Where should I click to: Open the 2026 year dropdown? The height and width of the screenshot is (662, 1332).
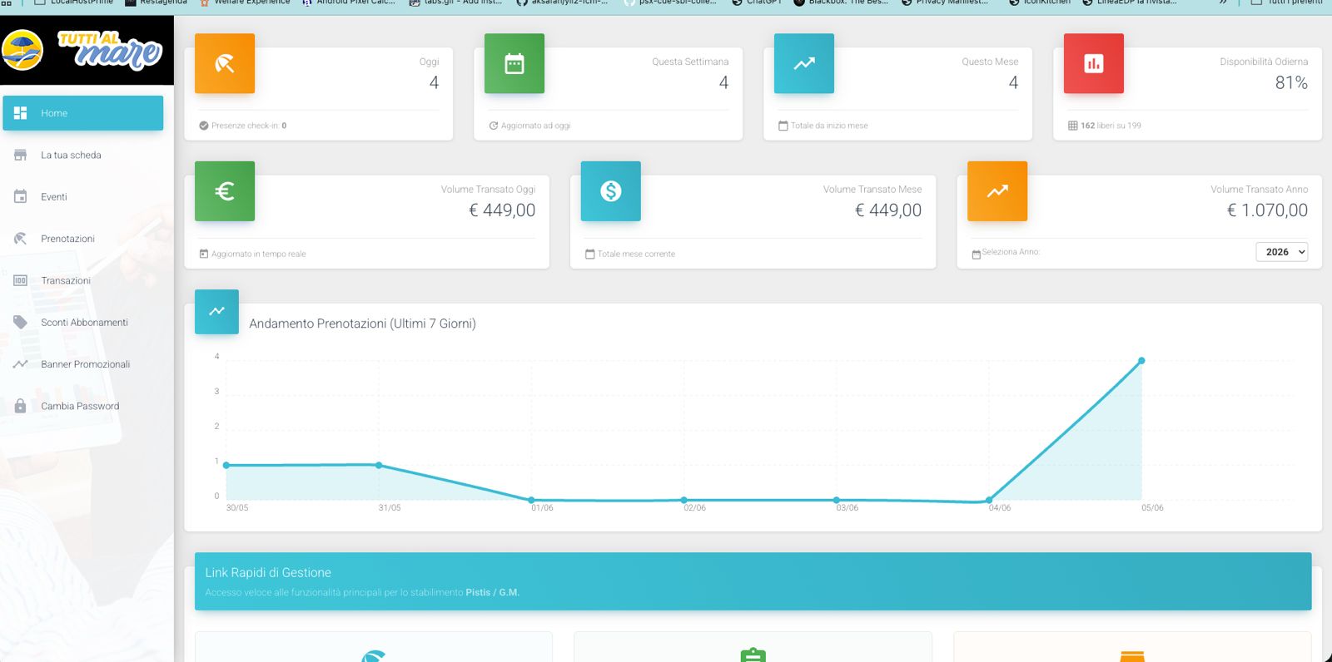pos(1282,252)
